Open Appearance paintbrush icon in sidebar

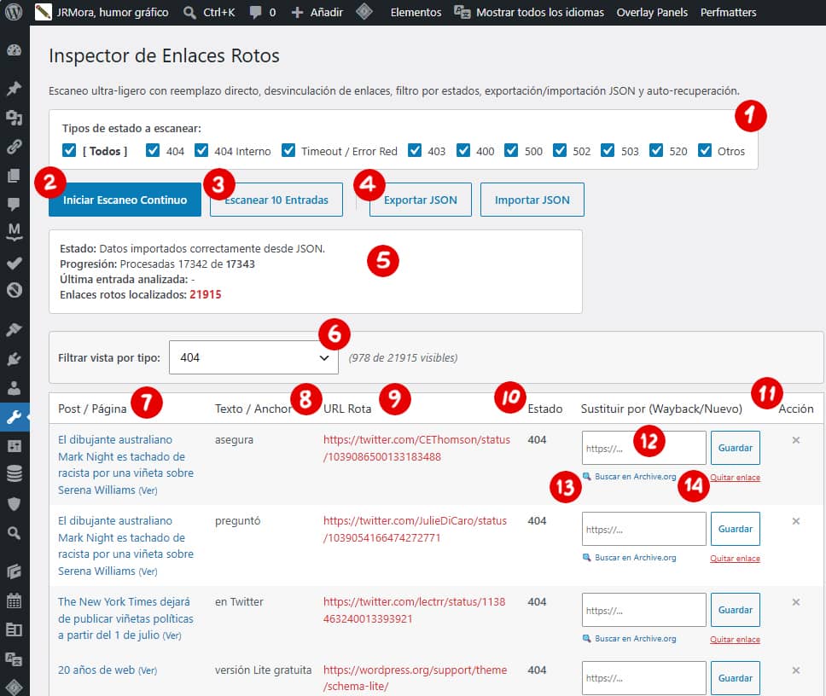[15, 329]
